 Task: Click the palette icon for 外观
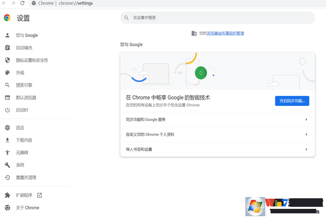7,73
